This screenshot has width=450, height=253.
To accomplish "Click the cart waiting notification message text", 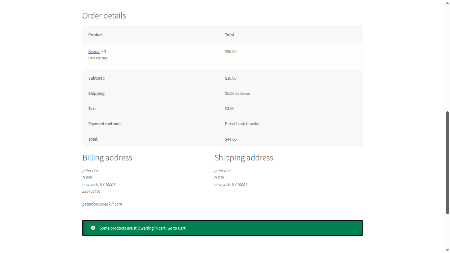I will pos(132,228).
